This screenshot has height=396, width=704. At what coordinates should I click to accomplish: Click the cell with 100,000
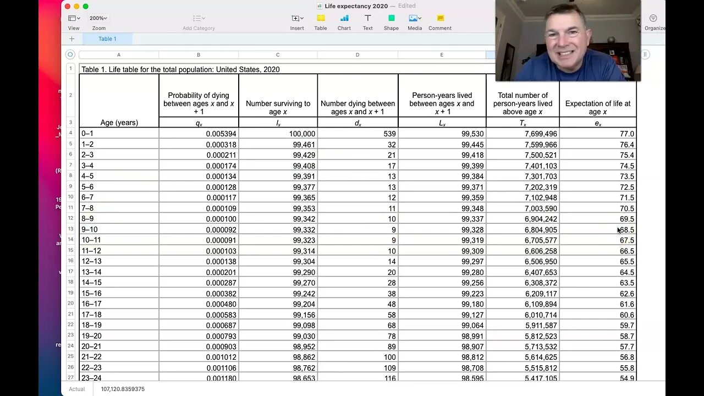click(x=278, y=134)
